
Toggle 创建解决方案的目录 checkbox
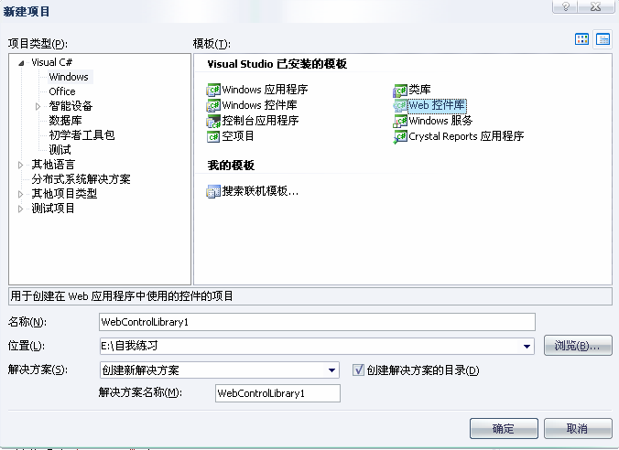pyautogui.click(x=358, y=370)
